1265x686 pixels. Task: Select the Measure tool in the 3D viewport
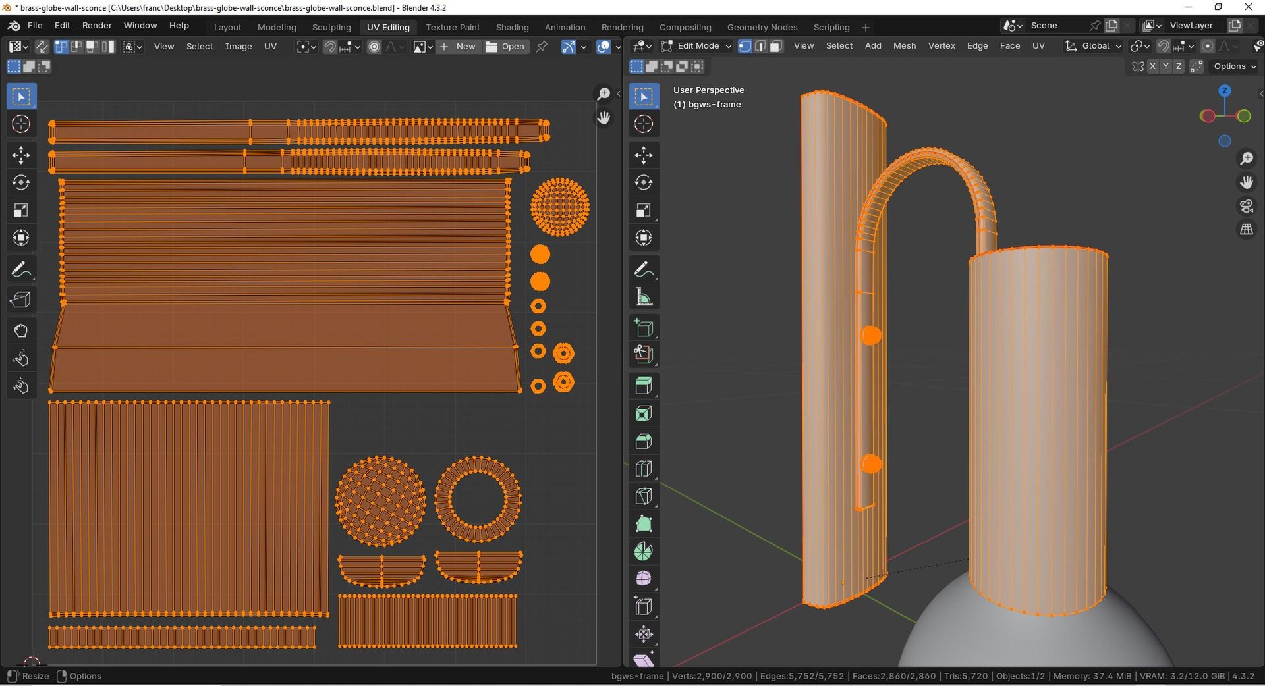644,297
